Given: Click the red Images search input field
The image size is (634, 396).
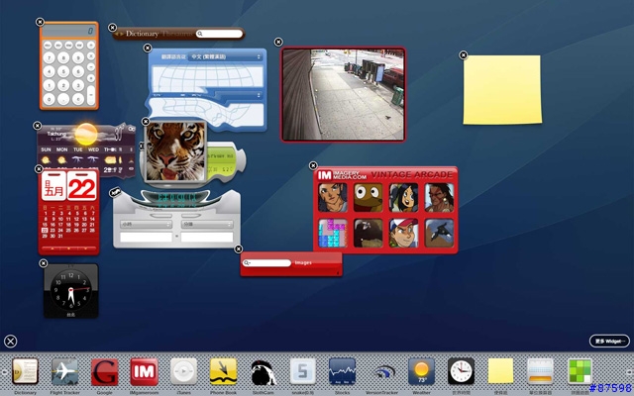Looking at the screenshot, I should [x=266, y=263].
